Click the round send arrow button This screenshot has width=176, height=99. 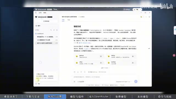pos(136,81)
